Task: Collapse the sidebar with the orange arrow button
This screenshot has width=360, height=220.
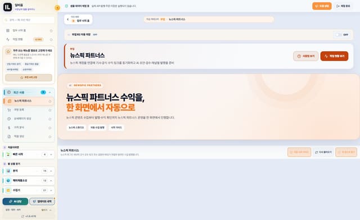Action: click(57, 8)
